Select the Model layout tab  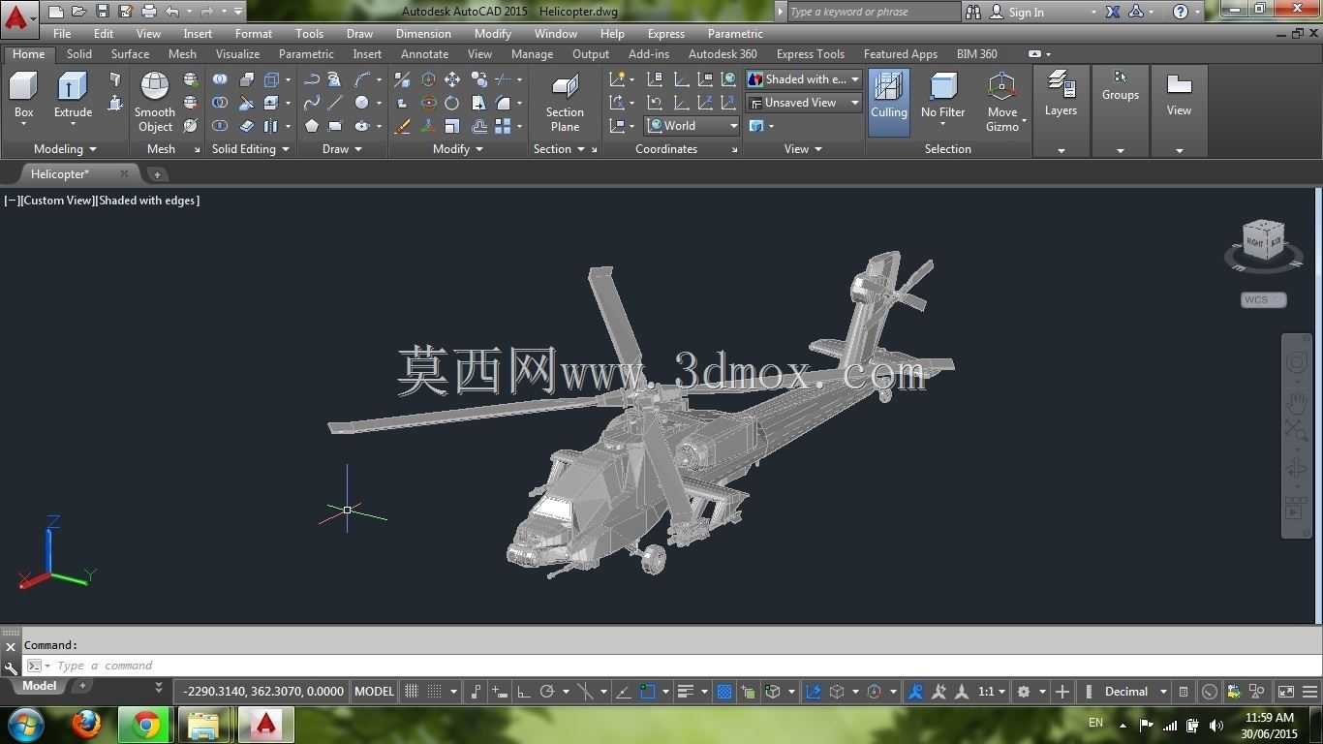(x=39, y=686)
